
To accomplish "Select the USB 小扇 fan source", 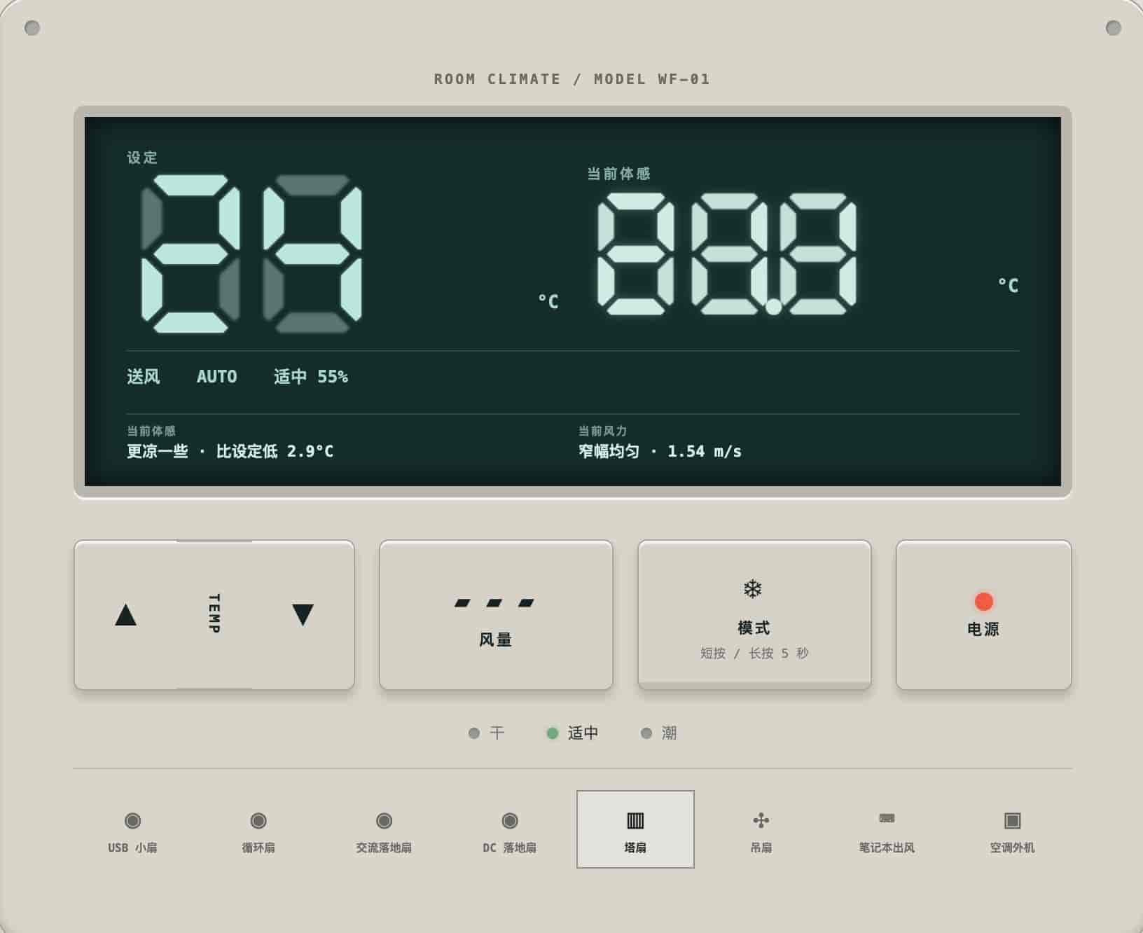I will tap(132, 829).
